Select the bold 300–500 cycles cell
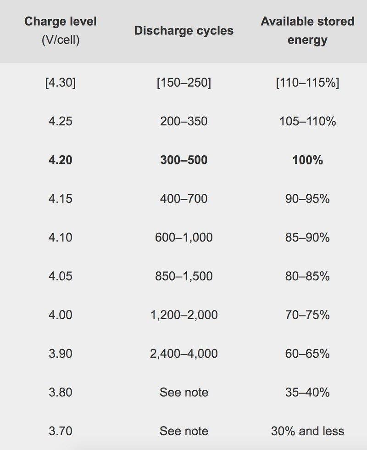Screen dimensions: 367x450 (x=183, y=160)
